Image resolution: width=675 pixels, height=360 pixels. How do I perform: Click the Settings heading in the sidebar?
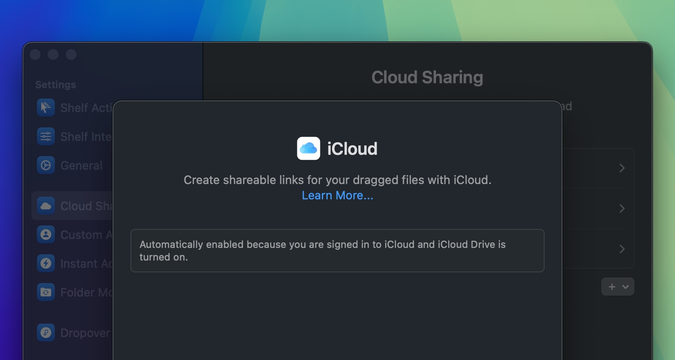pyautogui.click(x=55, y=85)
